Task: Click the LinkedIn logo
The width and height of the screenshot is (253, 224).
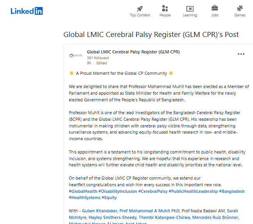Action: point(27,11)
